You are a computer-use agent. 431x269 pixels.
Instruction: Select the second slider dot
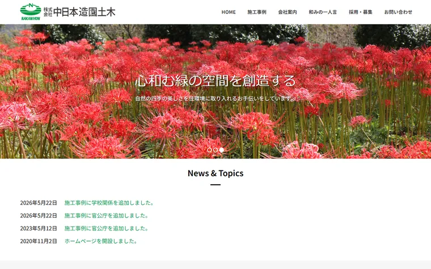216,150
